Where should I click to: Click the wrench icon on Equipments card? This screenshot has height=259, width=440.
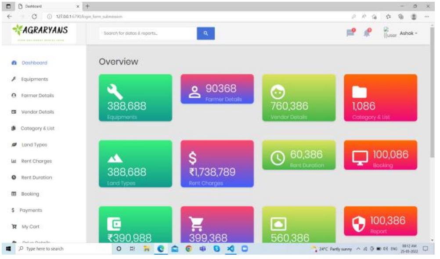click(115, 91)
